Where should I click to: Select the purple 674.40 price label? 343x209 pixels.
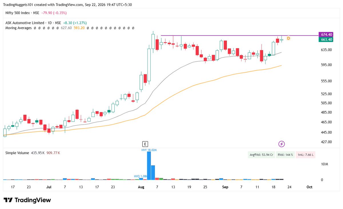326,34
